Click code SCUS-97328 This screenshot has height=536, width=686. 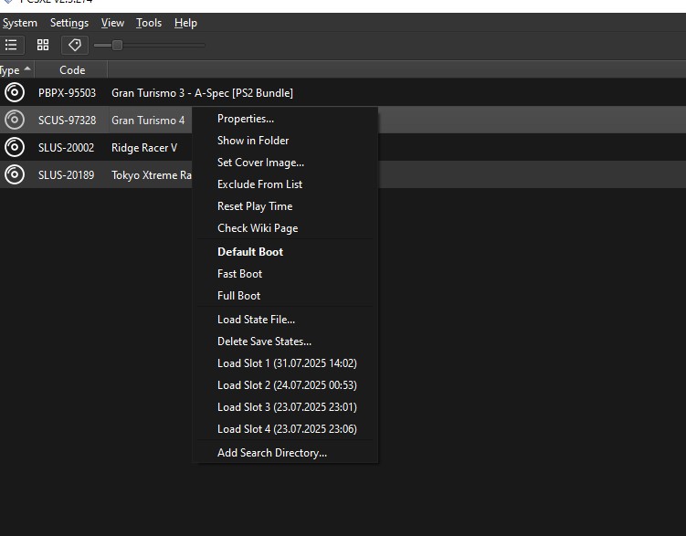point(67,121)
